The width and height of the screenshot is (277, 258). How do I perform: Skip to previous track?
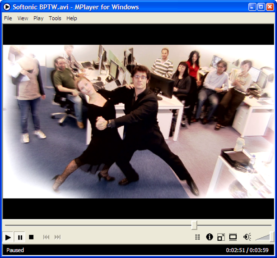46,237
